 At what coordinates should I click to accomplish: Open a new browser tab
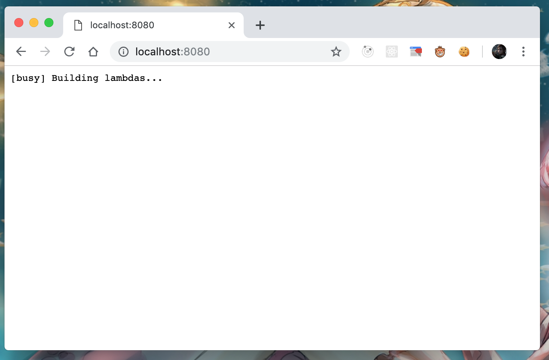tap(260, 25)
